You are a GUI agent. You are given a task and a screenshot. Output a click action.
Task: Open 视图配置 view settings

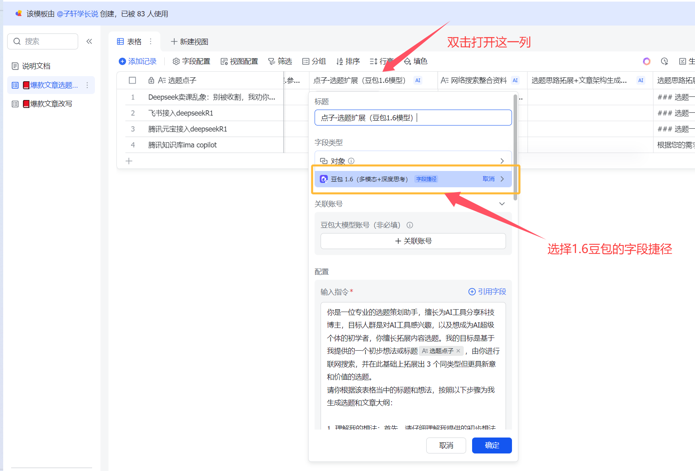coord(239,61)
